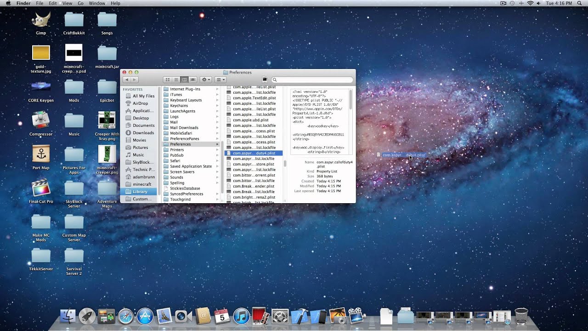Image resolution: width=588 pixels, height=331 pixels.
Task: Open the View menu
Action: (67, 3)
